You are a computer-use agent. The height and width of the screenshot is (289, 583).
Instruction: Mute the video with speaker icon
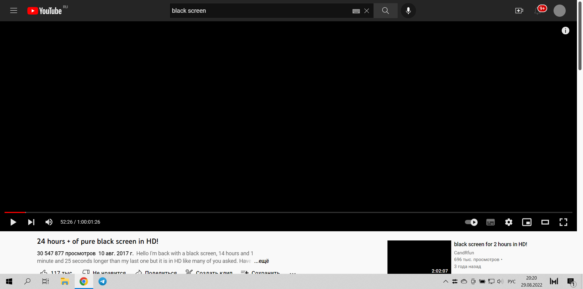[x=49, y=222]
